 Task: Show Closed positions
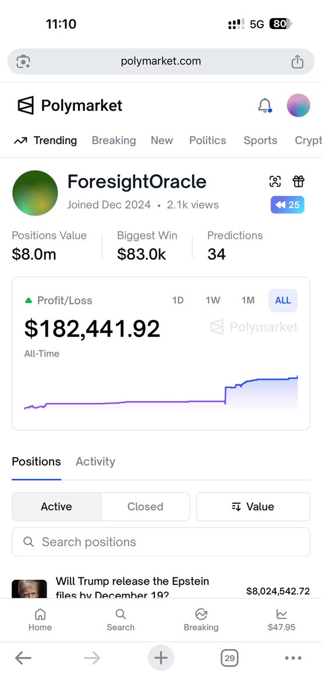click(146, 507)
